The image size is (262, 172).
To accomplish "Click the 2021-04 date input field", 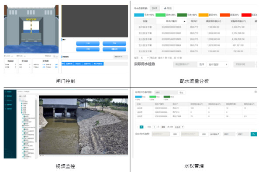I will pos(121,57).
